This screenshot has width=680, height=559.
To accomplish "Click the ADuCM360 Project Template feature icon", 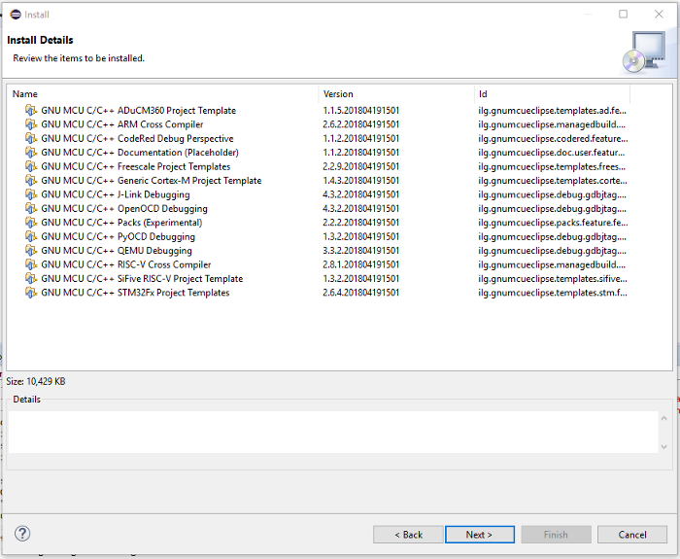I will click(31, 110).
